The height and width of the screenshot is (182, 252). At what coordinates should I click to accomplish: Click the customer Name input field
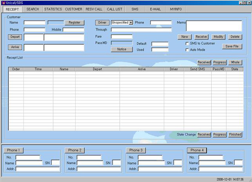coord(34,23)
